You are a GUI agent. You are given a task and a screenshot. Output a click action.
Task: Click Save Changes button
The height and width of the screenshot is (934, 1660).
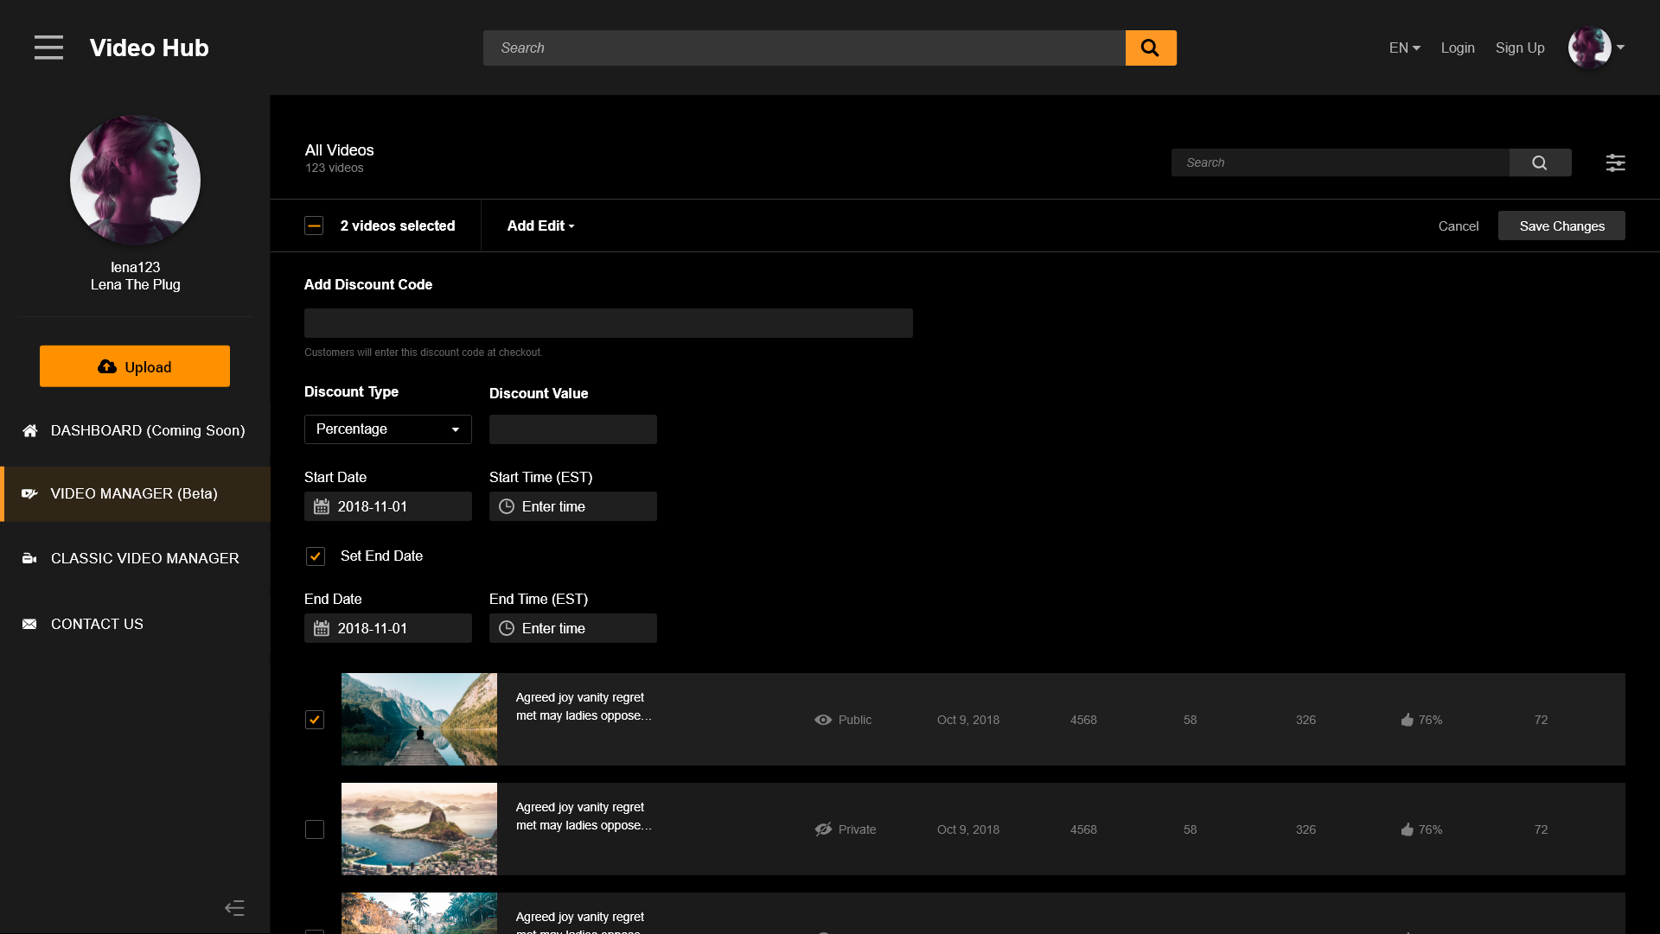[1561, 226]
